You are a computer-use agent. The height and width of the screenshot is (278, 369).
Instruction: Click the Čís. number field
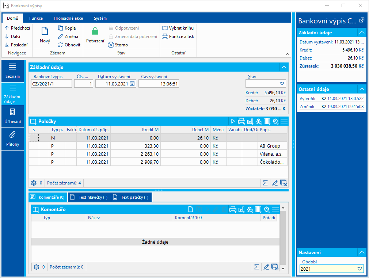(84, 84)
